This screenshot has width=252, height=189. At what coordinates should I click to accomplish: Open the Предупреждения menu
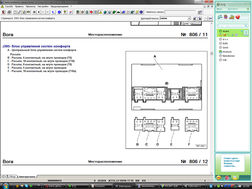pyautogui.click(x=59, y=6)
